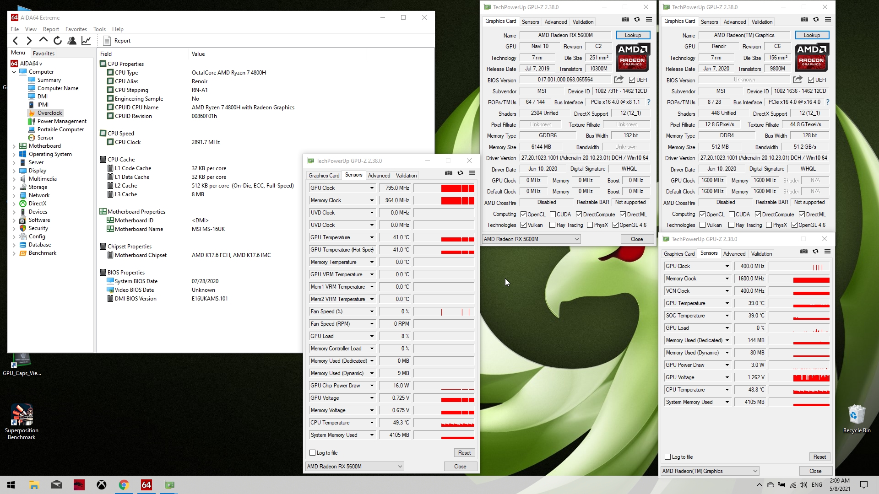The width and height of the screenshot is (879, 494).
Task: Select Power Management item in Computer tree
Action: coord(62,121)
